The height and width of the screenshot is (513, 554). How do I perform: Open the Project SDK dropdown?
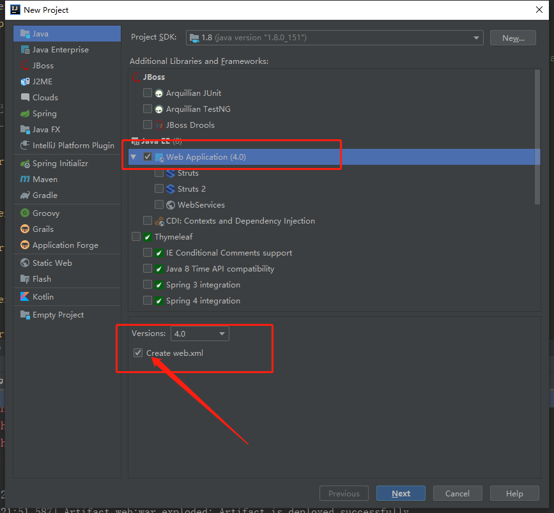pyautogui.click(x=334, y=38)
